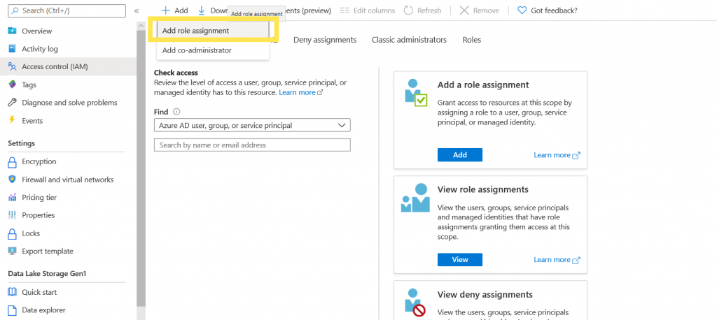Open the Pricing tier icon

[x=13, y=198]
